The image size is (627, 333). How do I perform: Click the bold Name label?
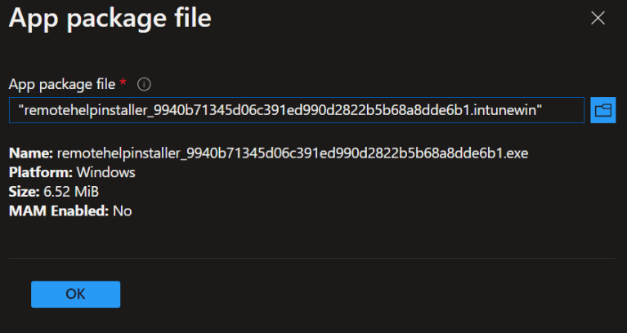tap(31, 153)
